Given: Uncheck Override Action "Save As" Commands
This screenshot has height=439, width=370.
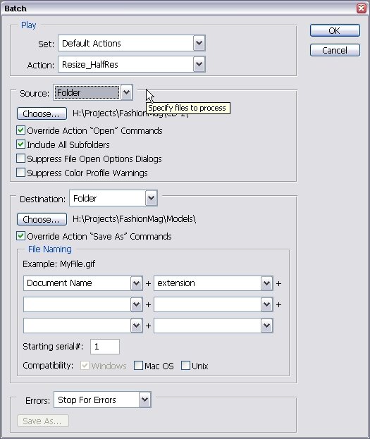Looking at the screenshot, I should 20,236.
